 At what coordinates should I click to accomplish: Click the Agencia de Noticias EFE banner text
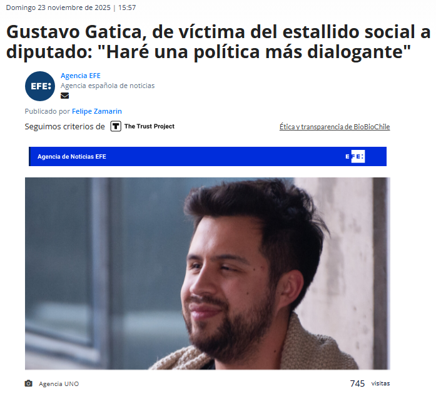point(72,157)
